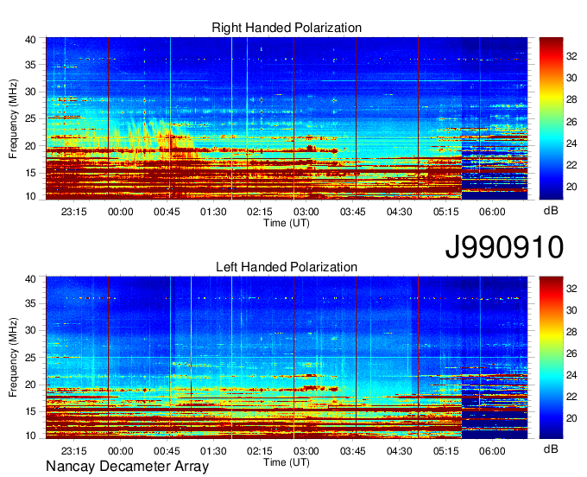Click "03:45" time tick of Left Handed plot
587x477 pixels.
pos(353,451)
